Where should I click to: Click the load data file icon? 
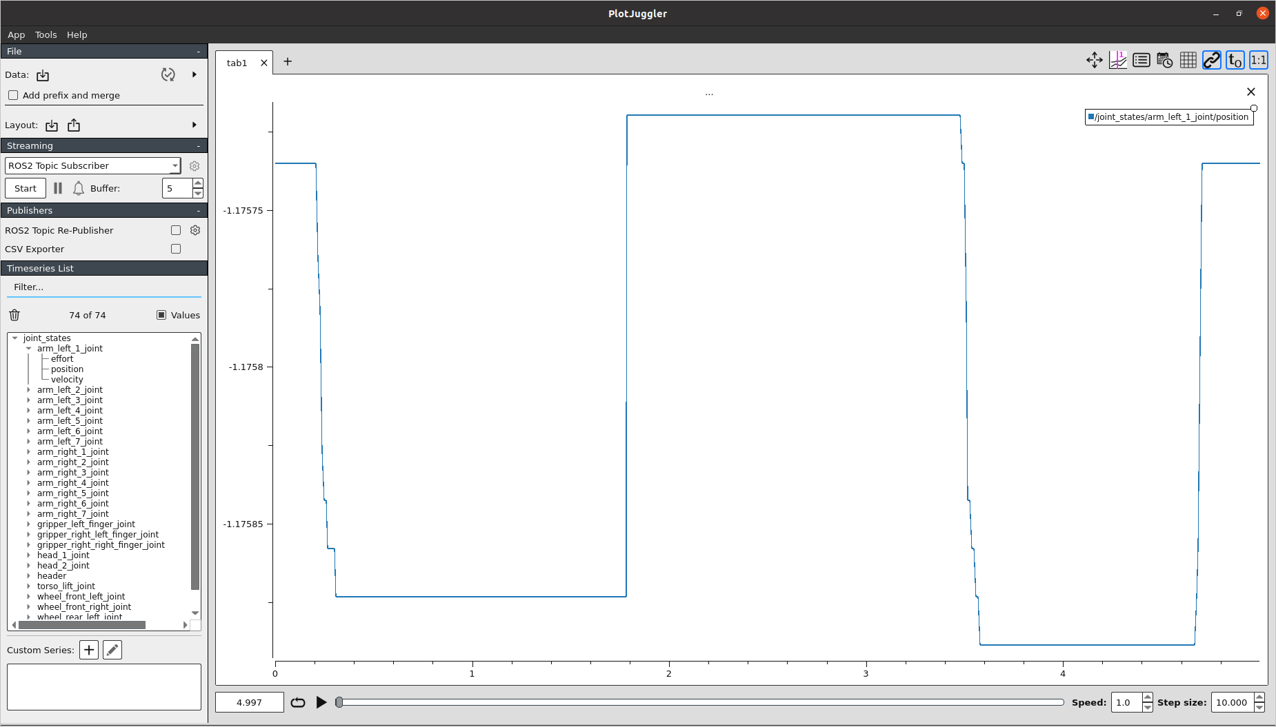(x=43, y=75)
